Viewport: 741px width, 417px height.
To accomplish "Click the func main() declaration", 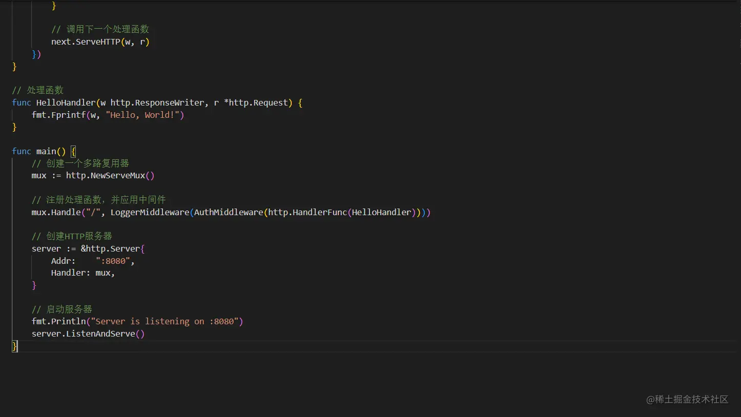I will tap(39, 151).
